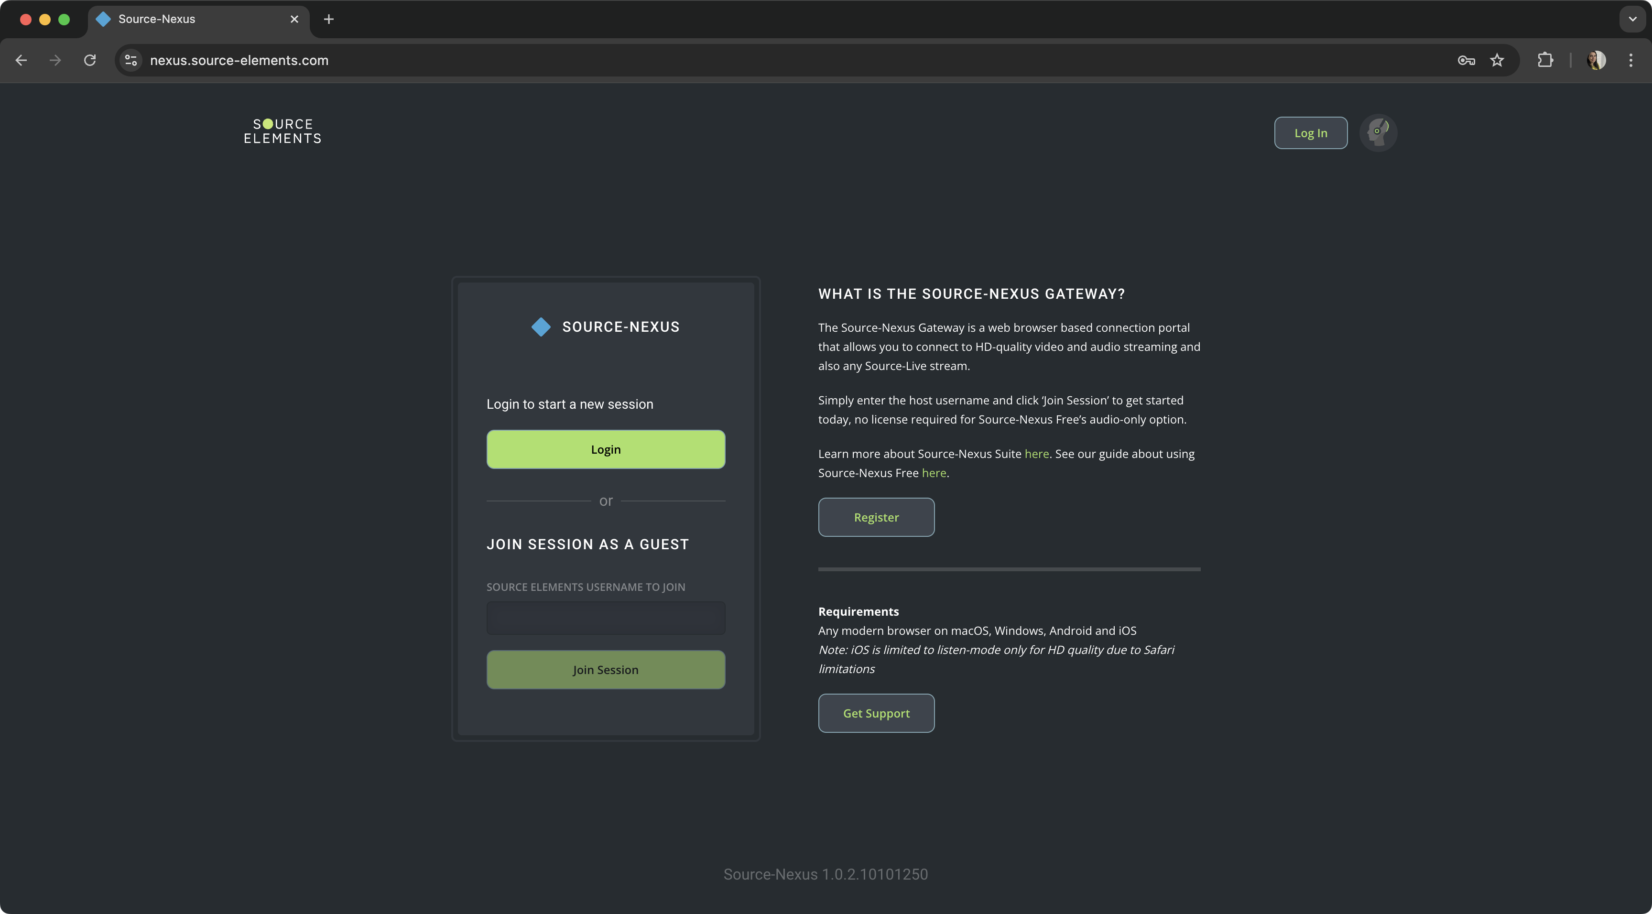Image resolution: width=1652 pixels, height=914 pixels.
Task: Click the Source Elements logo
Action: point(282,131)
